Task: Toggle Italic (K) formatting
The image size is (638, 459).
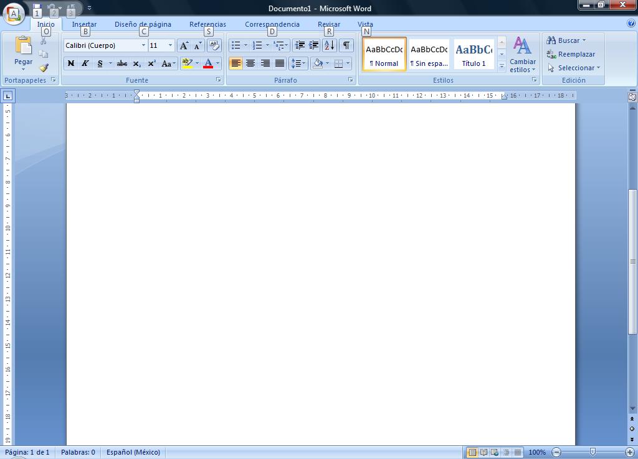Action: (85, 64)
